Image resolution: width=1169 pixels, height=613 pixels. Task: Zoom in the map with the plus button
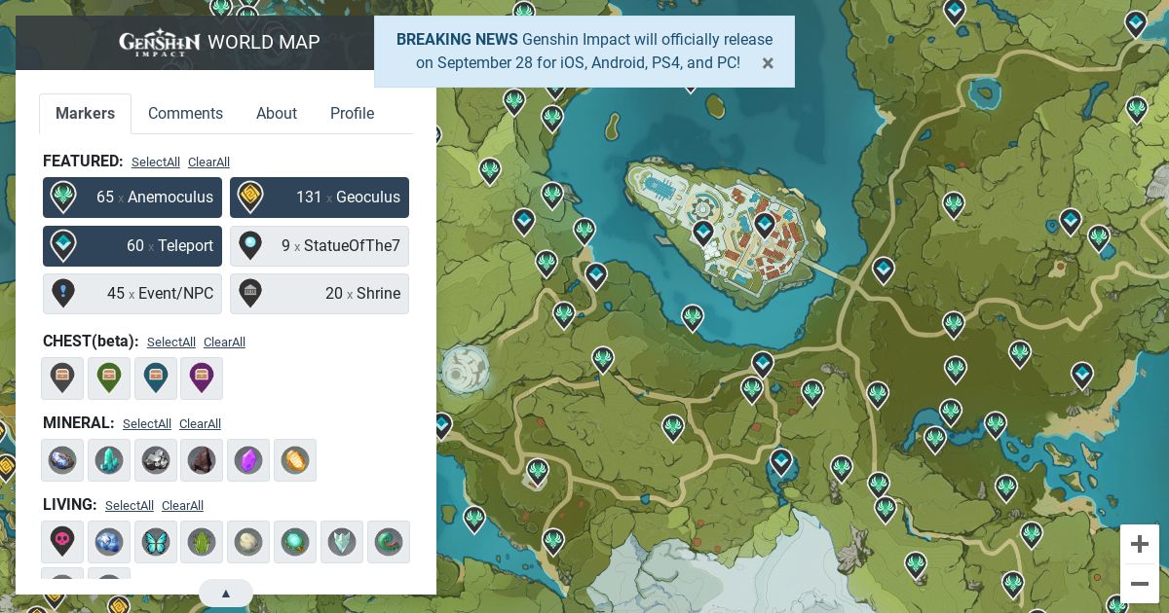pos(1140,544)
